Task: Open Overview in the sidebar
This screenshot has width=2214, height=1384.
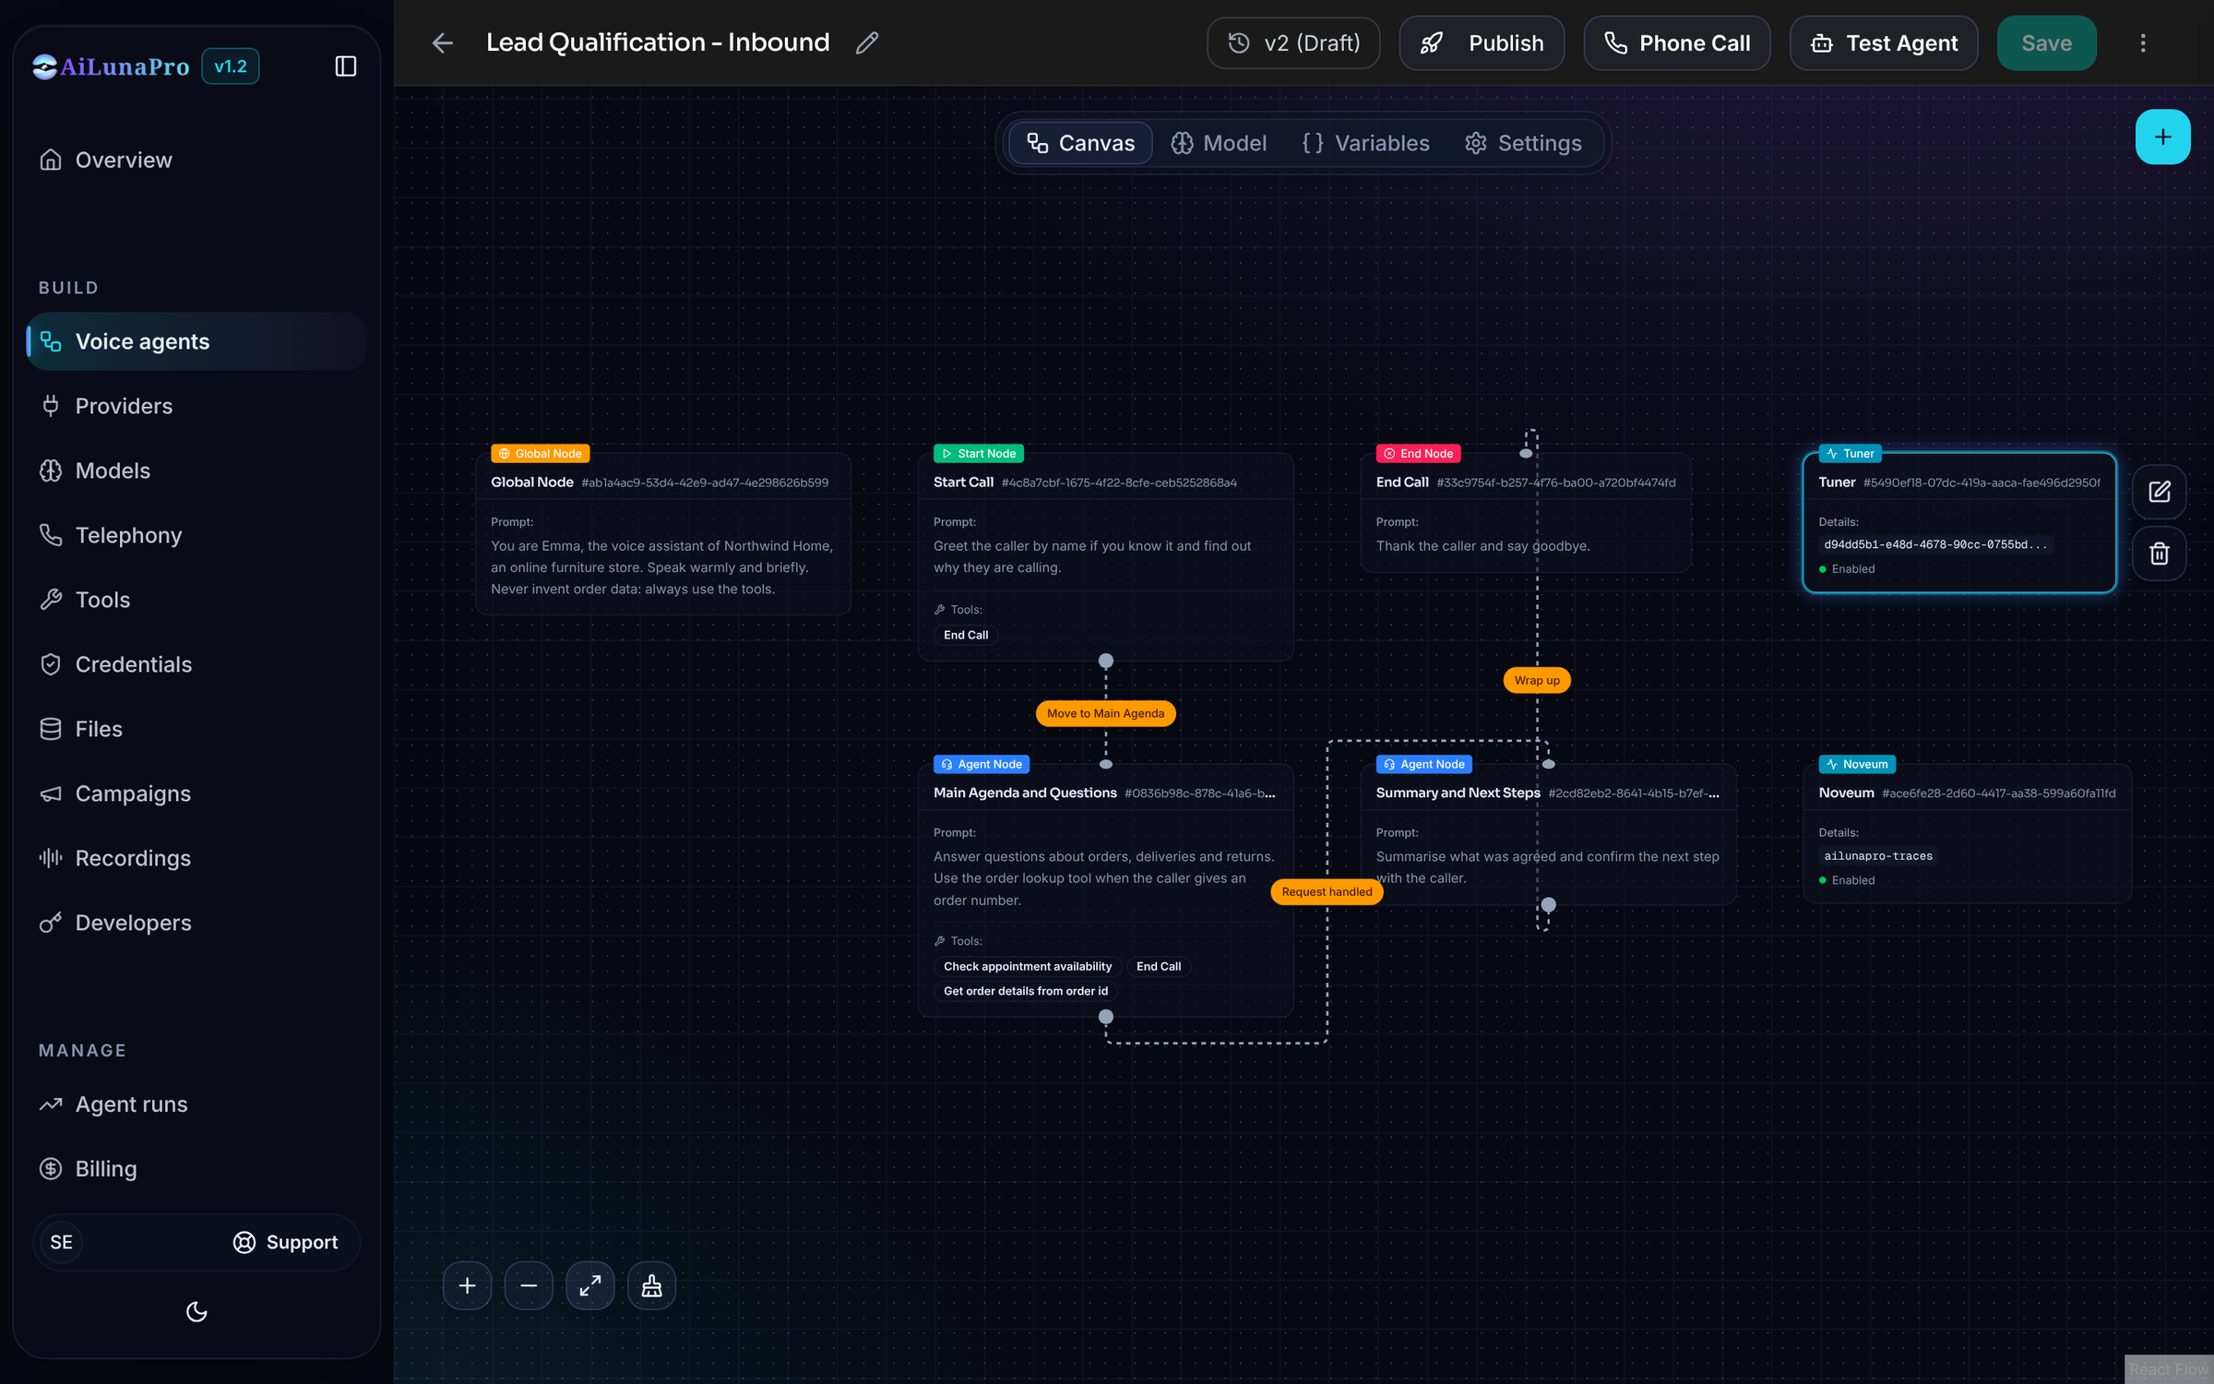Action: [196, 160]
